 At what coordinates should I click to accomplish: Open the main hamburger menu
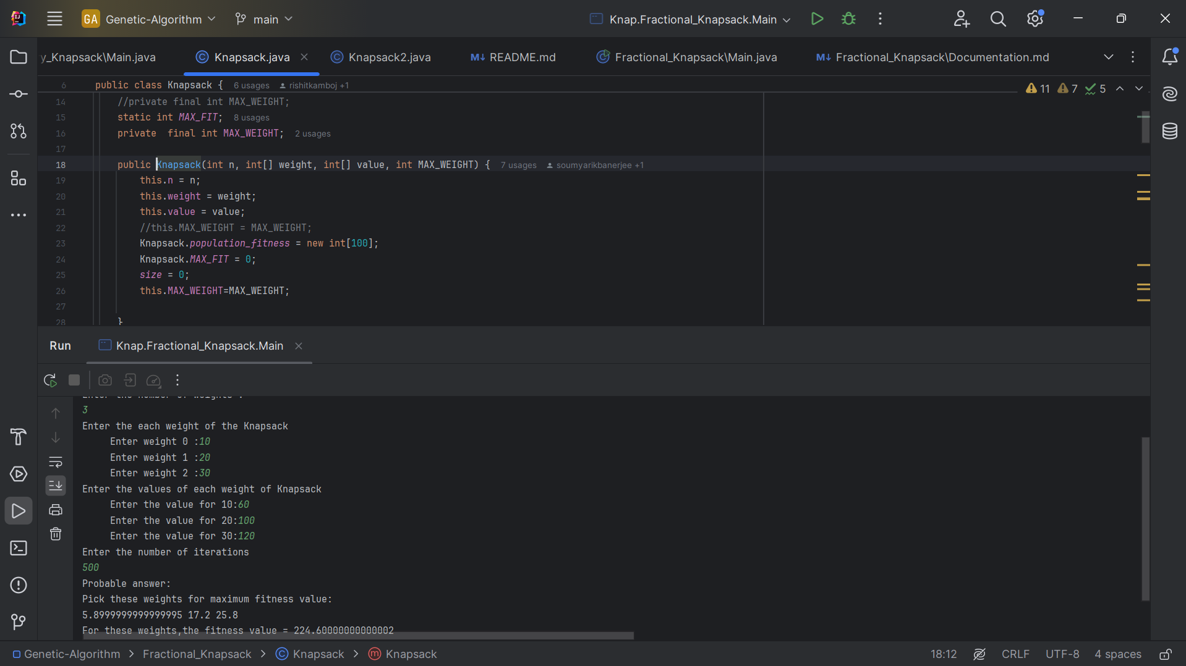[x=54, y=19]
